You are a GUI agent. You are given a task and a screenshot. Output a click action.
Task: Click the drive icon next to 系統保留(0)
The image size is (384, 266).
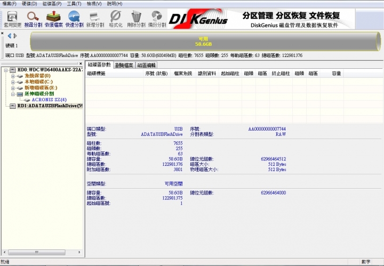(x=20, y=76)
